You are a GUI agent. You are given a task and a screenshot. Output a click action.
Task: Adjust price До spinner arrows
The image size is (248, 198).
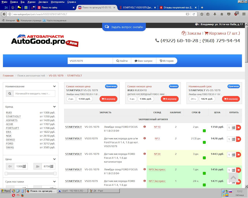tap(52, 166)
